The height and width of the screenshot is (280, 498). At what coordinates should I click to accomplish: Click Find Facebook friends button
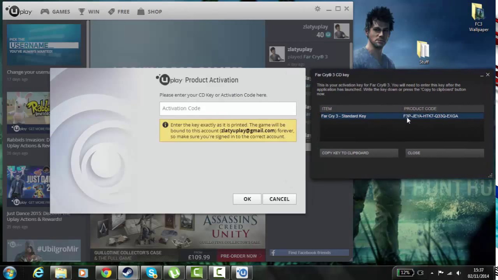click(x=309, y=253)
